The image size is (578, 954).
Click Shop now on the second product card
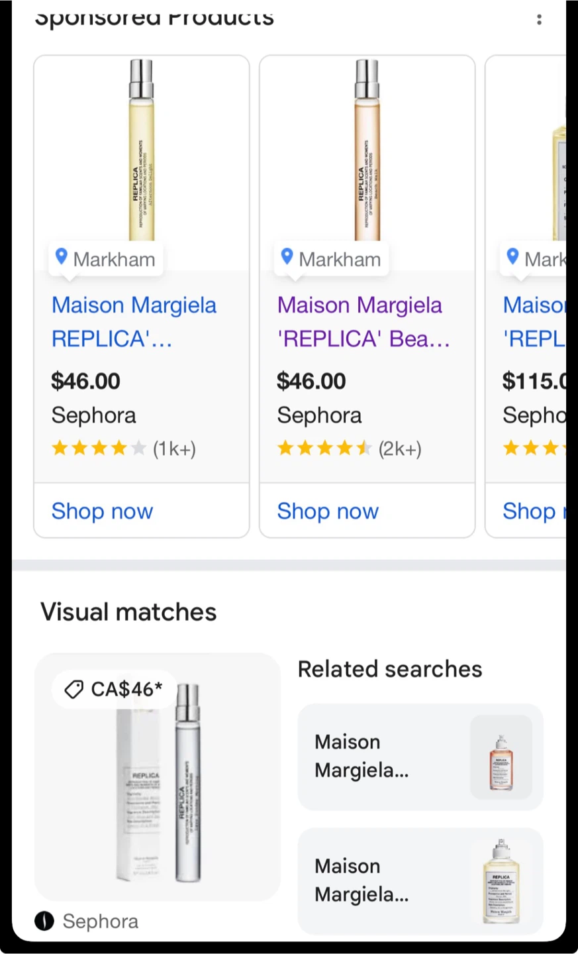pos(328,511)
